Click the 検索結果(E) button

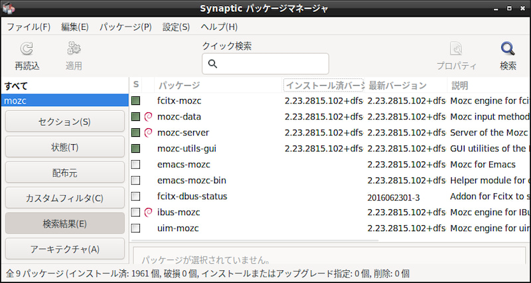point(64,223)
